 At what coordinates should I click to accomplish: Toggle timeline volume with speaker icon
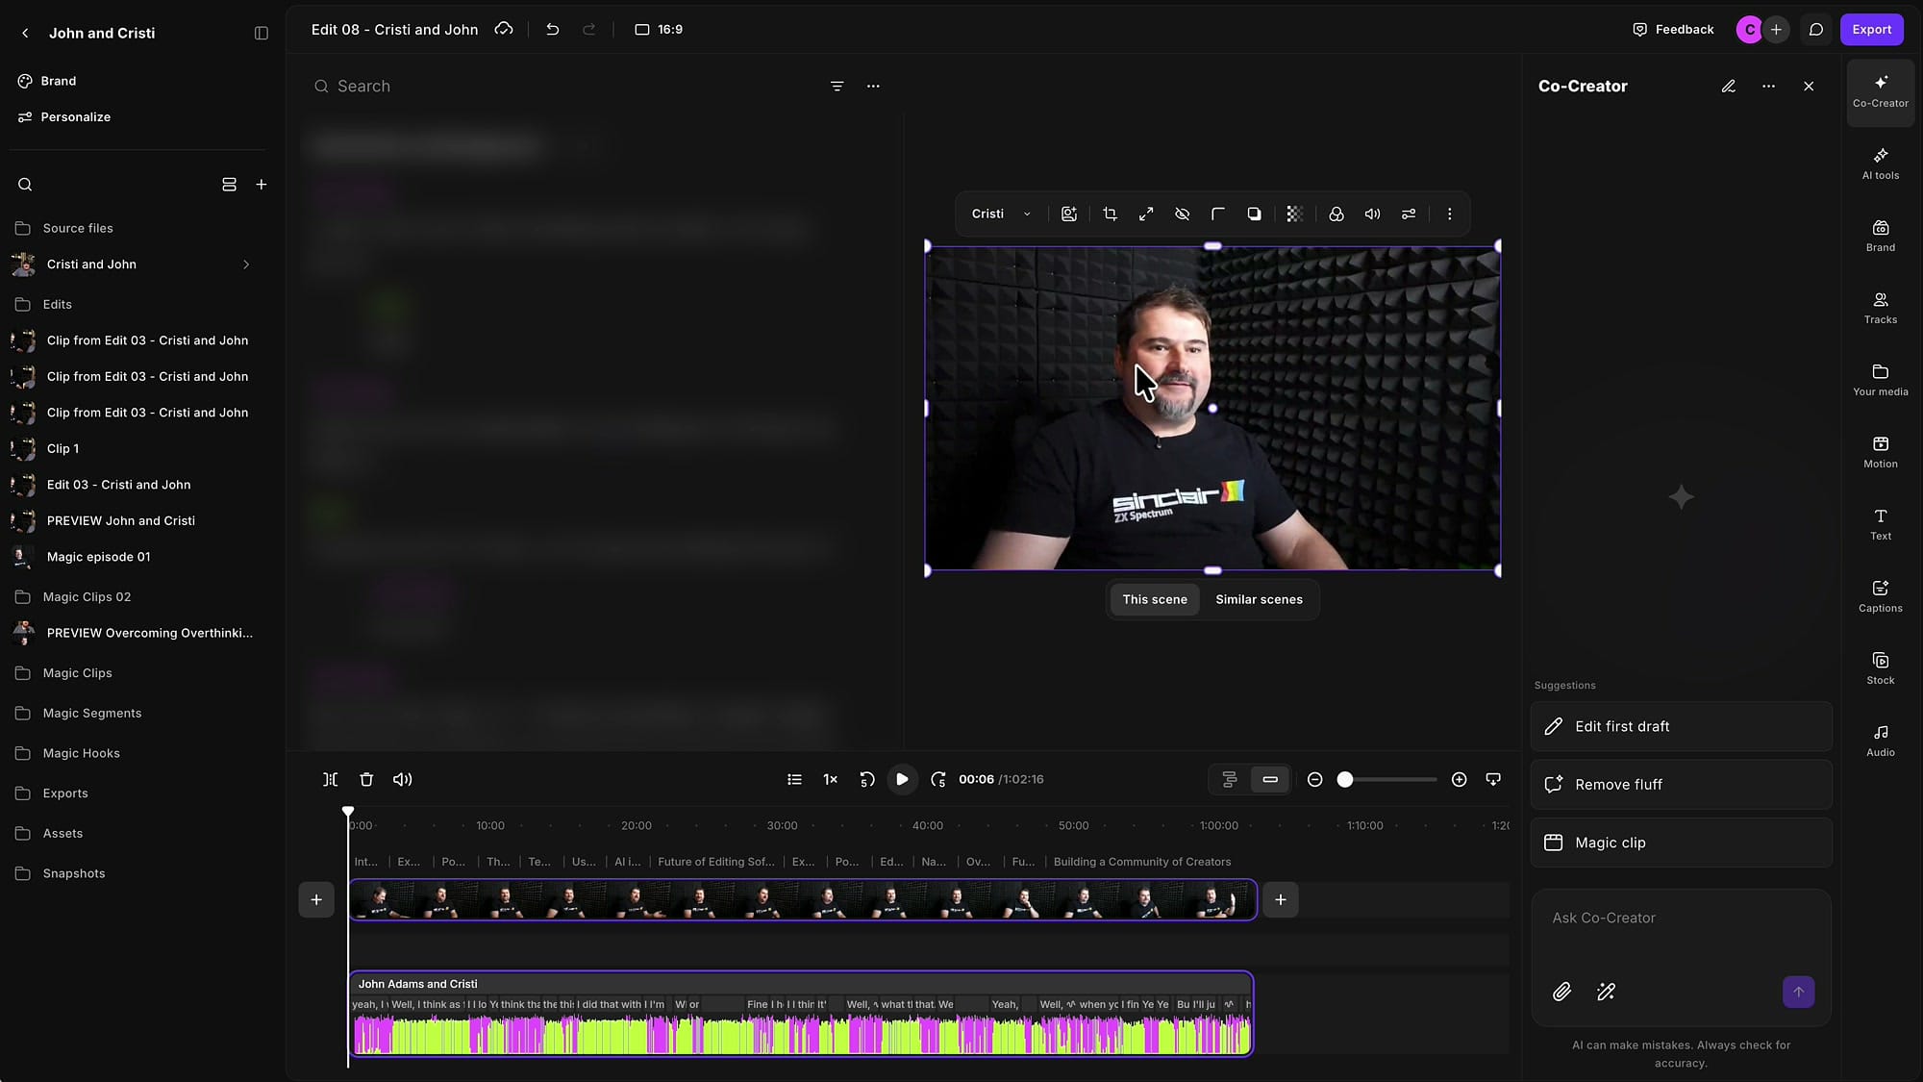(x=403, y=779)
